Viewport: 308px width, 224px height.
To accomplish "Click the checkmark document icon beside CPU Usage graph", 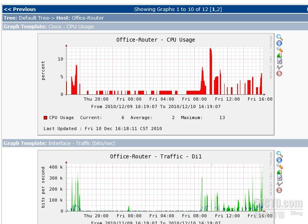I will click(279, 61).
